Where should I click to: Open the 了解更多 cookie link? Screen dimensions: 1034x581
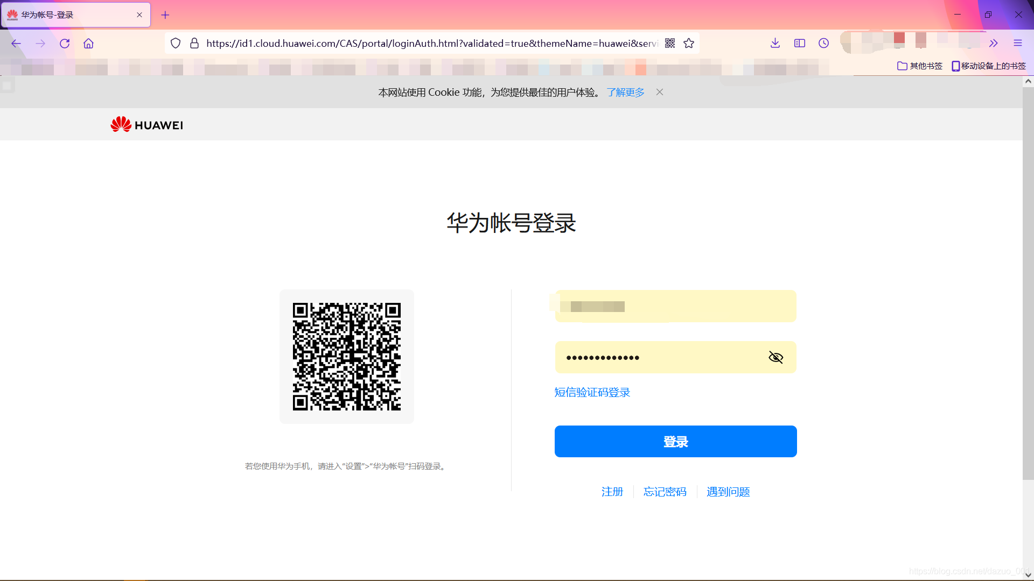(625, 92)
